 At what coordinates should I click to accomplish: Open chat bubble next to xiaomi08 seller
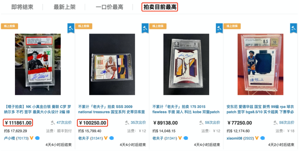coord(262,138)
